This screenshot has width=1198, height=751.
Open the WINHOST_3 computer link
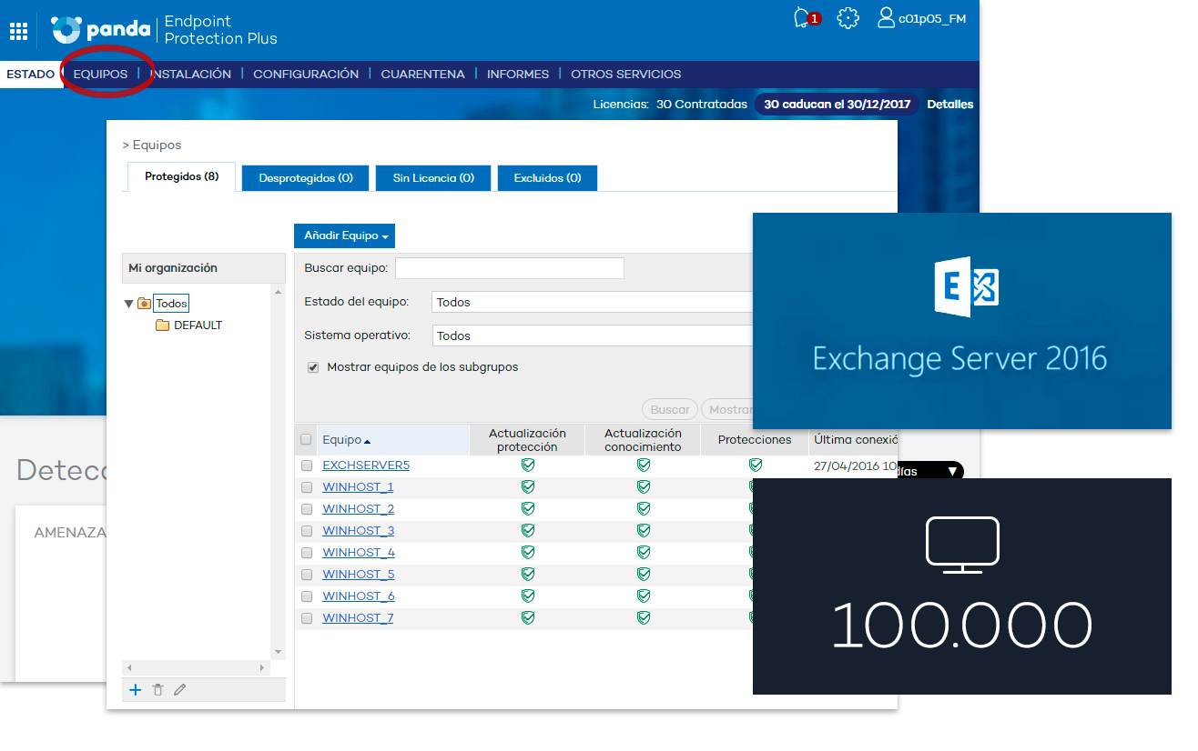359,531
